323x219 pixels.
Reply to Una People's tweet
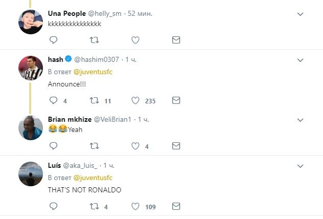pyautogui.click(x=53, y=39)
